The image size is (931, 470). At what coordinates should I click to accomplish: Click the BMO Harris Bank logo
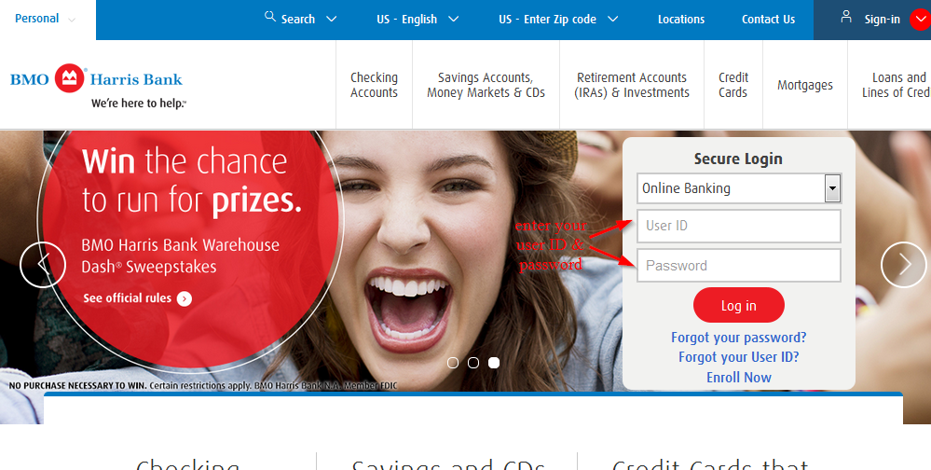[96, 78]
